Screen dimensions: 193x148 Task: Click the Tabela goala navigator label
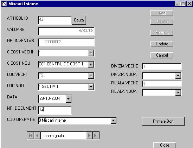tap(53, 136)
